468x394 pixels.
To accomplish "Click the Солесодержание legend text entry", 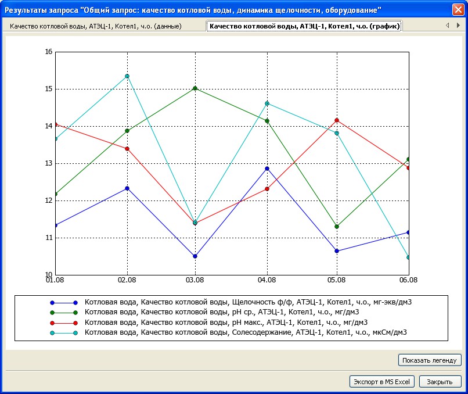I will point(246,332).
